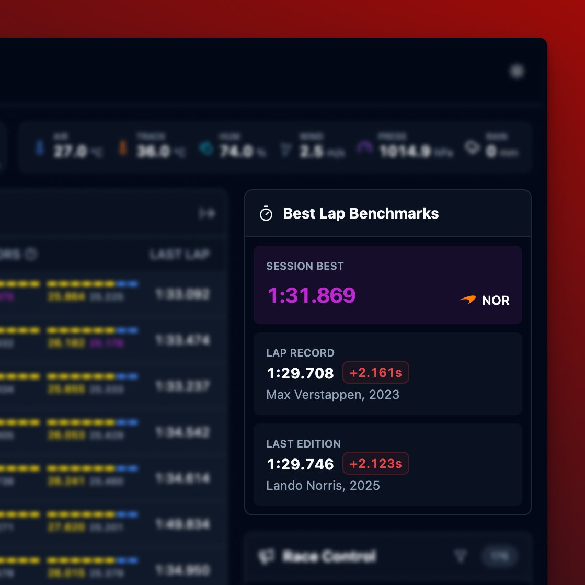The width and height of the screenshot is (585, 585).
Task: Open settings via the gear icon
Action: point(517,71)
